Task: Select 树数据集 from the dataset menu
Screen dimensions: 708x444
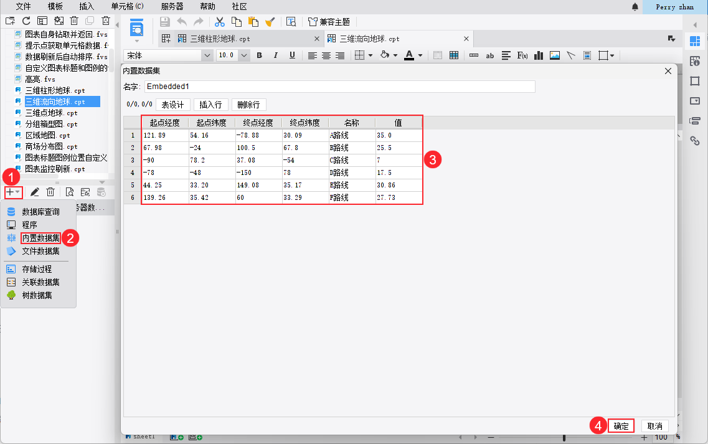Action: (37, 295)
